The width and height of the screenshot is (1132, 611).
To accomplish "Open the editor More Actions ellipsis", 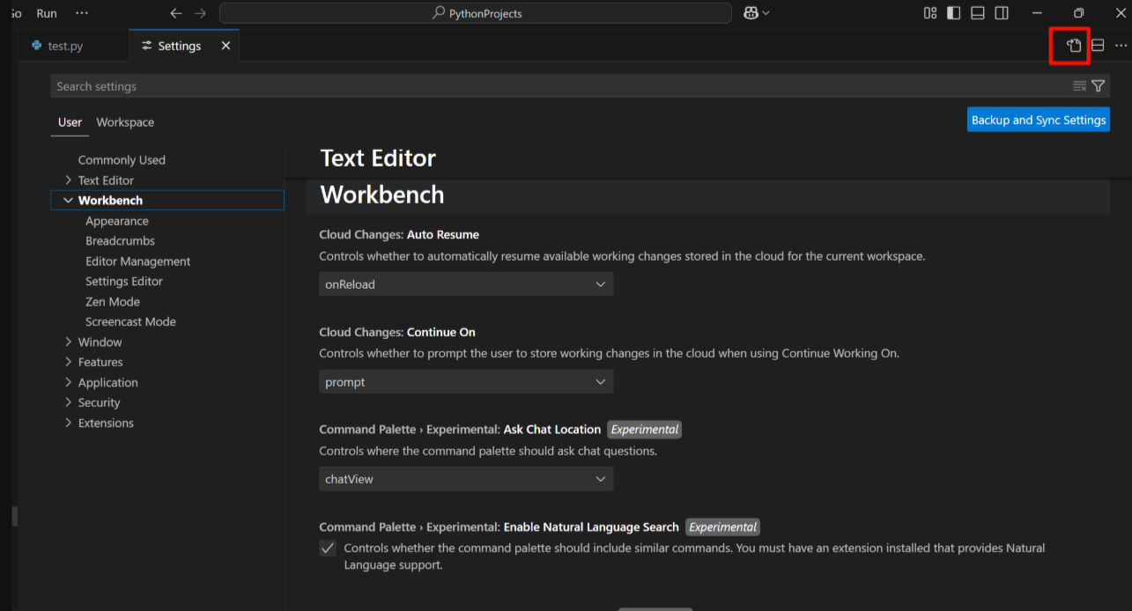I will pyautogui.click(x=1121, y=46).
